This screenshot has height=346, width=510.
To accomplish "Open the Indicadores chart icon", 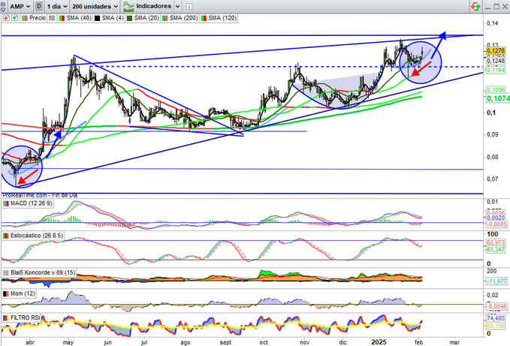I will click(128, 7).
